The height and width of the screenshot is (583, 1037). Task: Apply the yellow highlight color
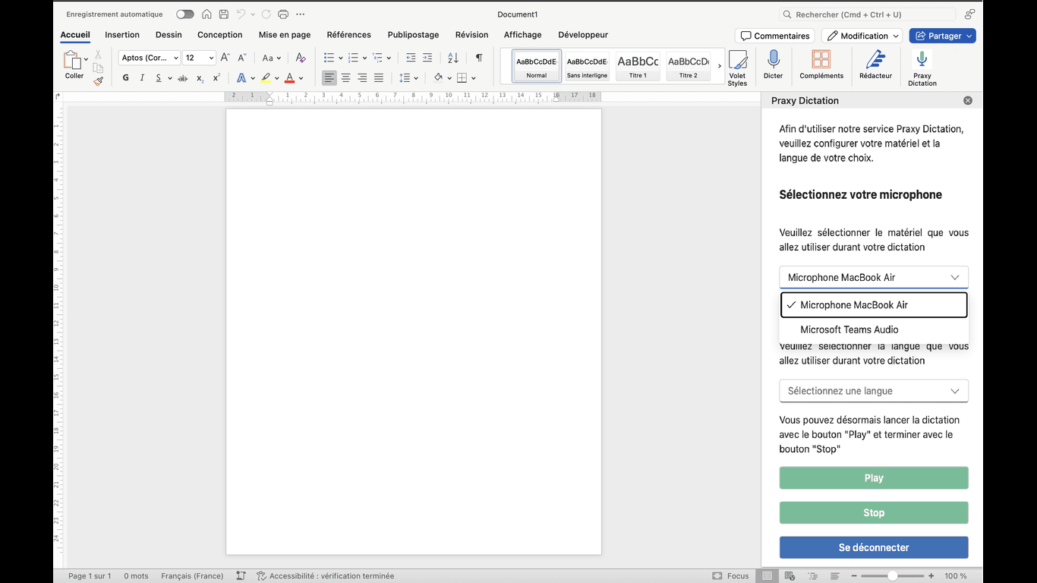click(x=266, y=78)
